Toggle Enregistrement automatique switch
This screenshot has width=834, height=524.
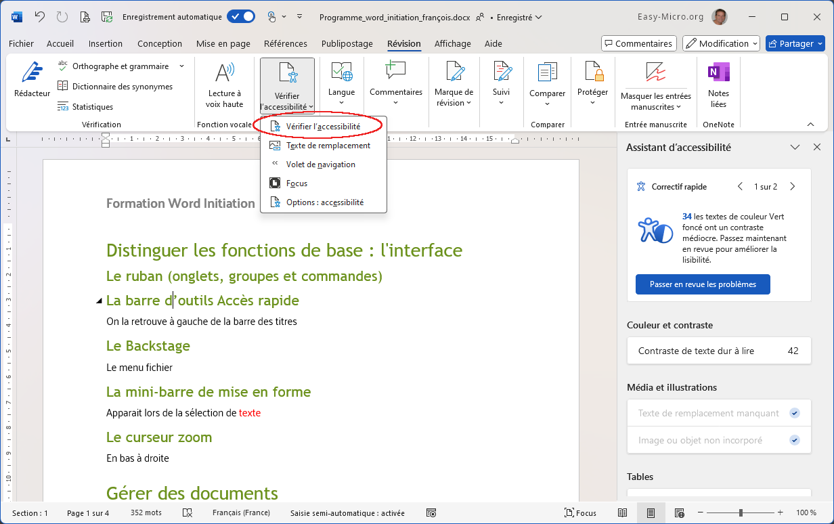point(241,17)
